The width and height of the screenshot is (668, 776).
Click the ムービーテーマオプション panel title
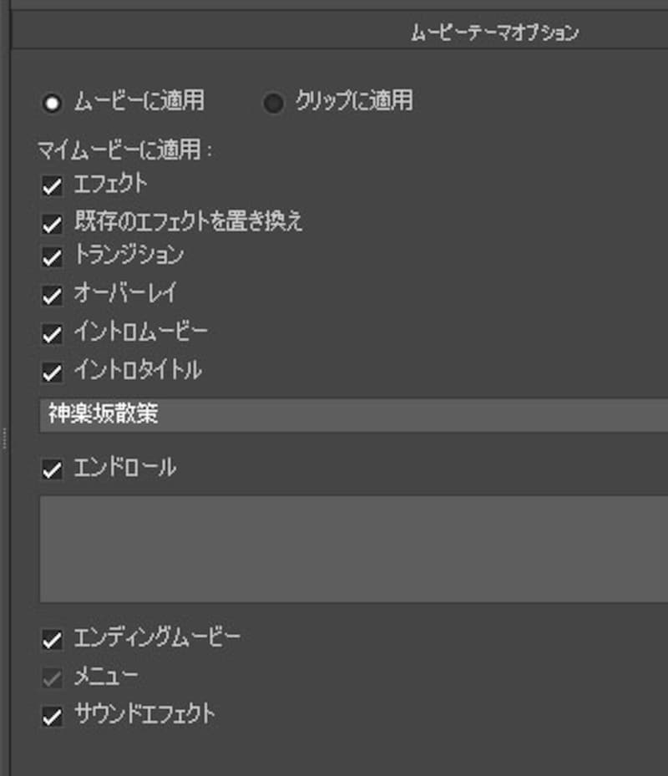494,33
